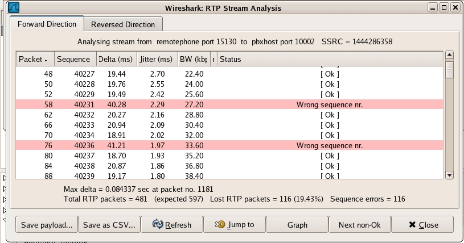Click the Refresh button
Image resolution: width=464 pixels, height=243 pixels.
(x=171, y=224)
